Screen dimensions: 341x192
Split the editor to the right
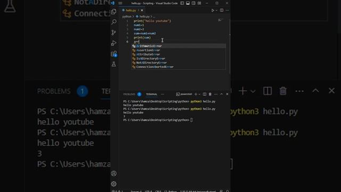pyautogui.click(x=222, y=10)
